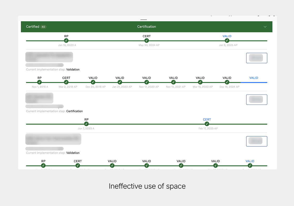Click the Certified count badge showing 40
294x206 pixels.
(43, 27)
